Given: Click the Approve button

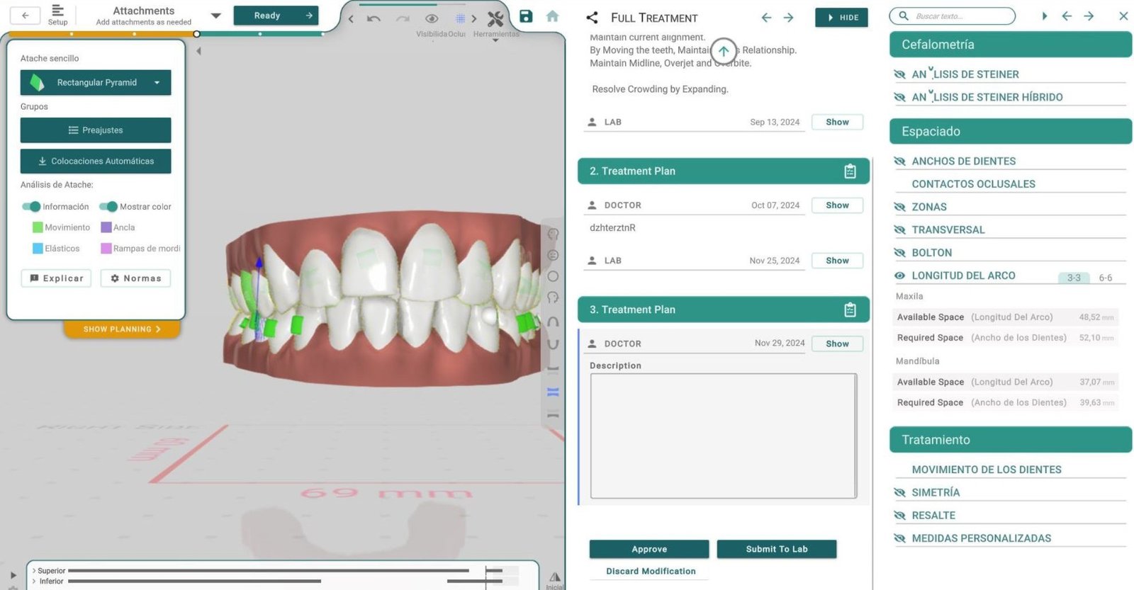Looking at the screenshot, I should click(649, 549).
